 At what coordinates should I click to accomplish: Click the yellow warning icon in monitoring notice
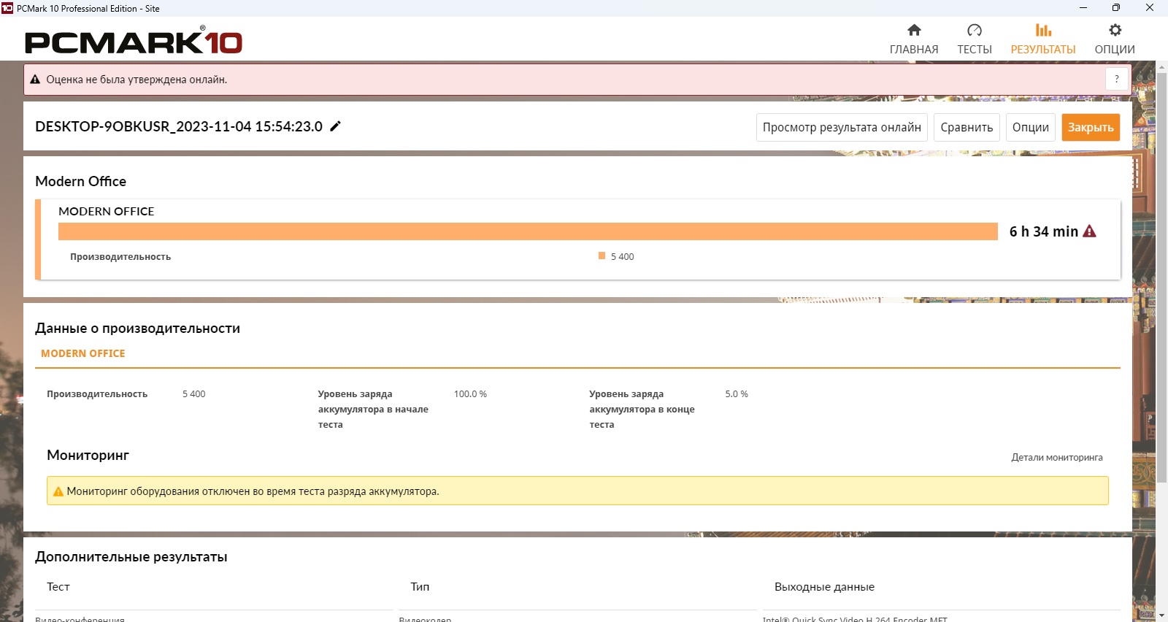click(58, 491)
